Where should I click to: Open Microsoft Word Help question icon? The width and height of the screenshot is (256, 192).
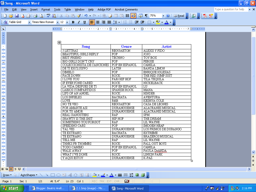(x=168, y=16)
